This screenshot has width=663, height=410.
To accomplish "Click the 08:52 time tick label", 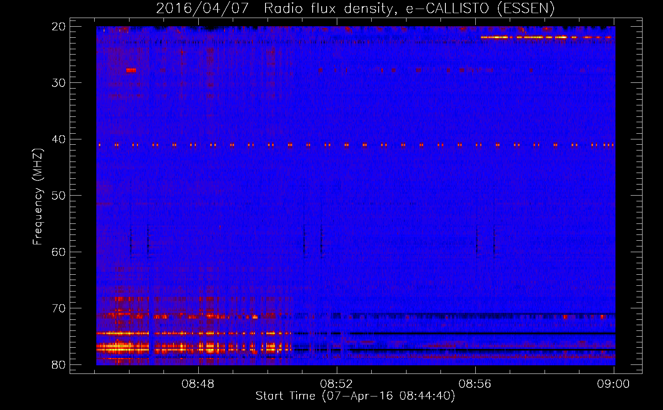I will click(336, 384).
